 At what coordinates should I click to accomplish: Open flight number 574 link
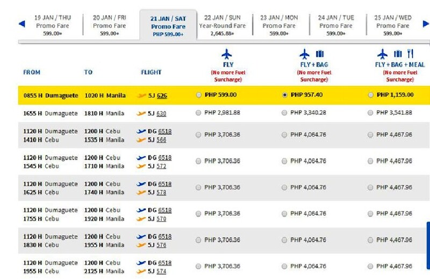click(x=161, y=272)
